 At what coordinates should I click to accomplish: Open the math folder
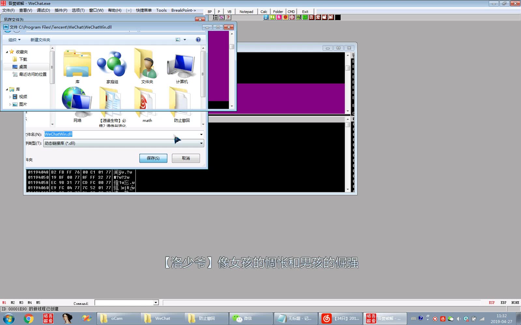click(x=147, y=105)
